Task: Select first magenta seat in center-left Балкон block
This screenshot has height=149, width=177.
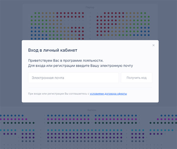Action: (x=48, y=119)
